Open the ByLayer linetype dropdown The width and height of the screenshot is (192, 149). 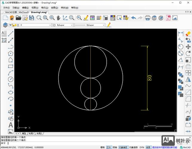[x=103, y=25]
